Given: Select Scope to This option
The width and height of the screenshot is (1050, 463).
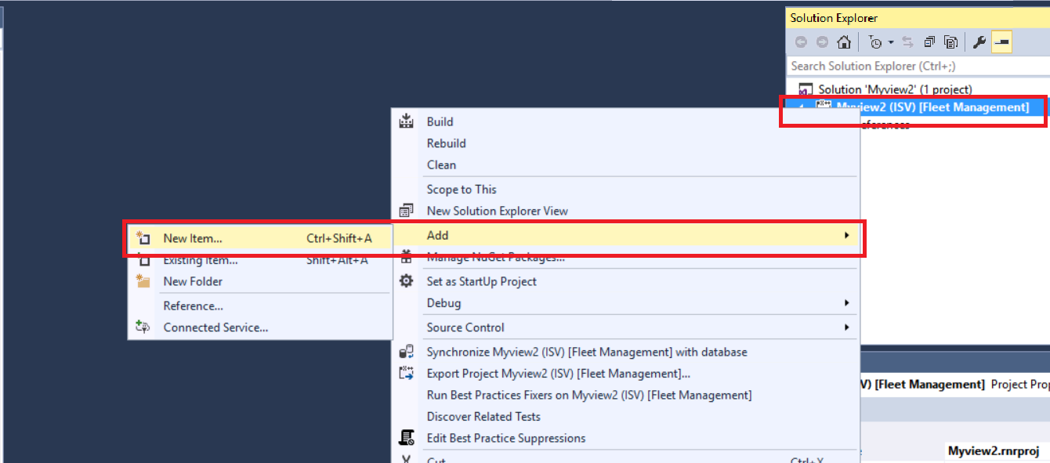Looking at the screenshot, I should (x=461, y=190).
